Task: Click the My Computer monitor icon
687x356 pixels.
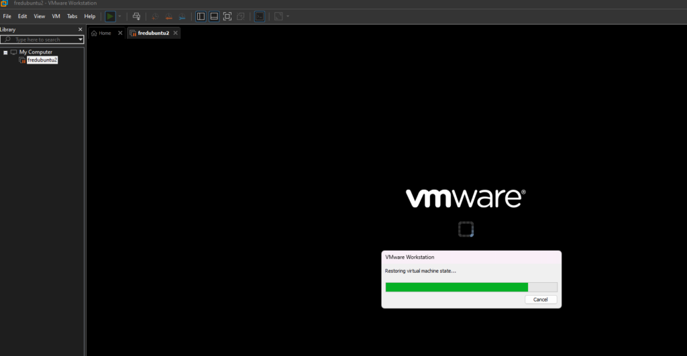Action: pyautogui.click(x=13, y=52)
